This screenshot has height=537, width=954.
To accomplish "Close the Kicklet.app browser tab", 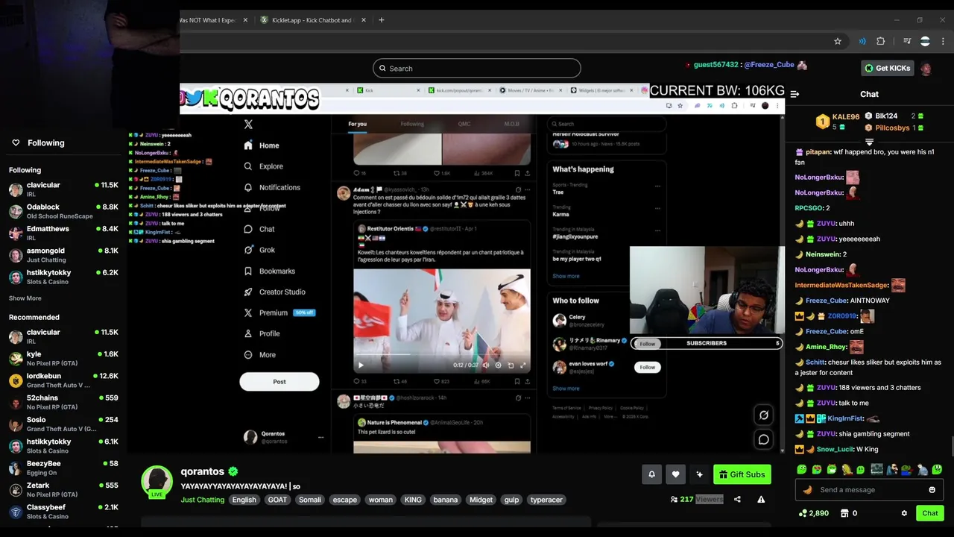I will 364,20.
